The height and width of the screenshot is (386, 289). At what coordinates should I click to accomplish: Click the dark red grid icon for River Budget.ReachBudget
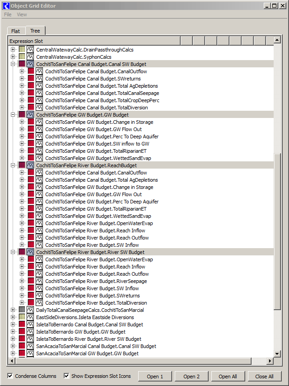click(x=22, y=165)
